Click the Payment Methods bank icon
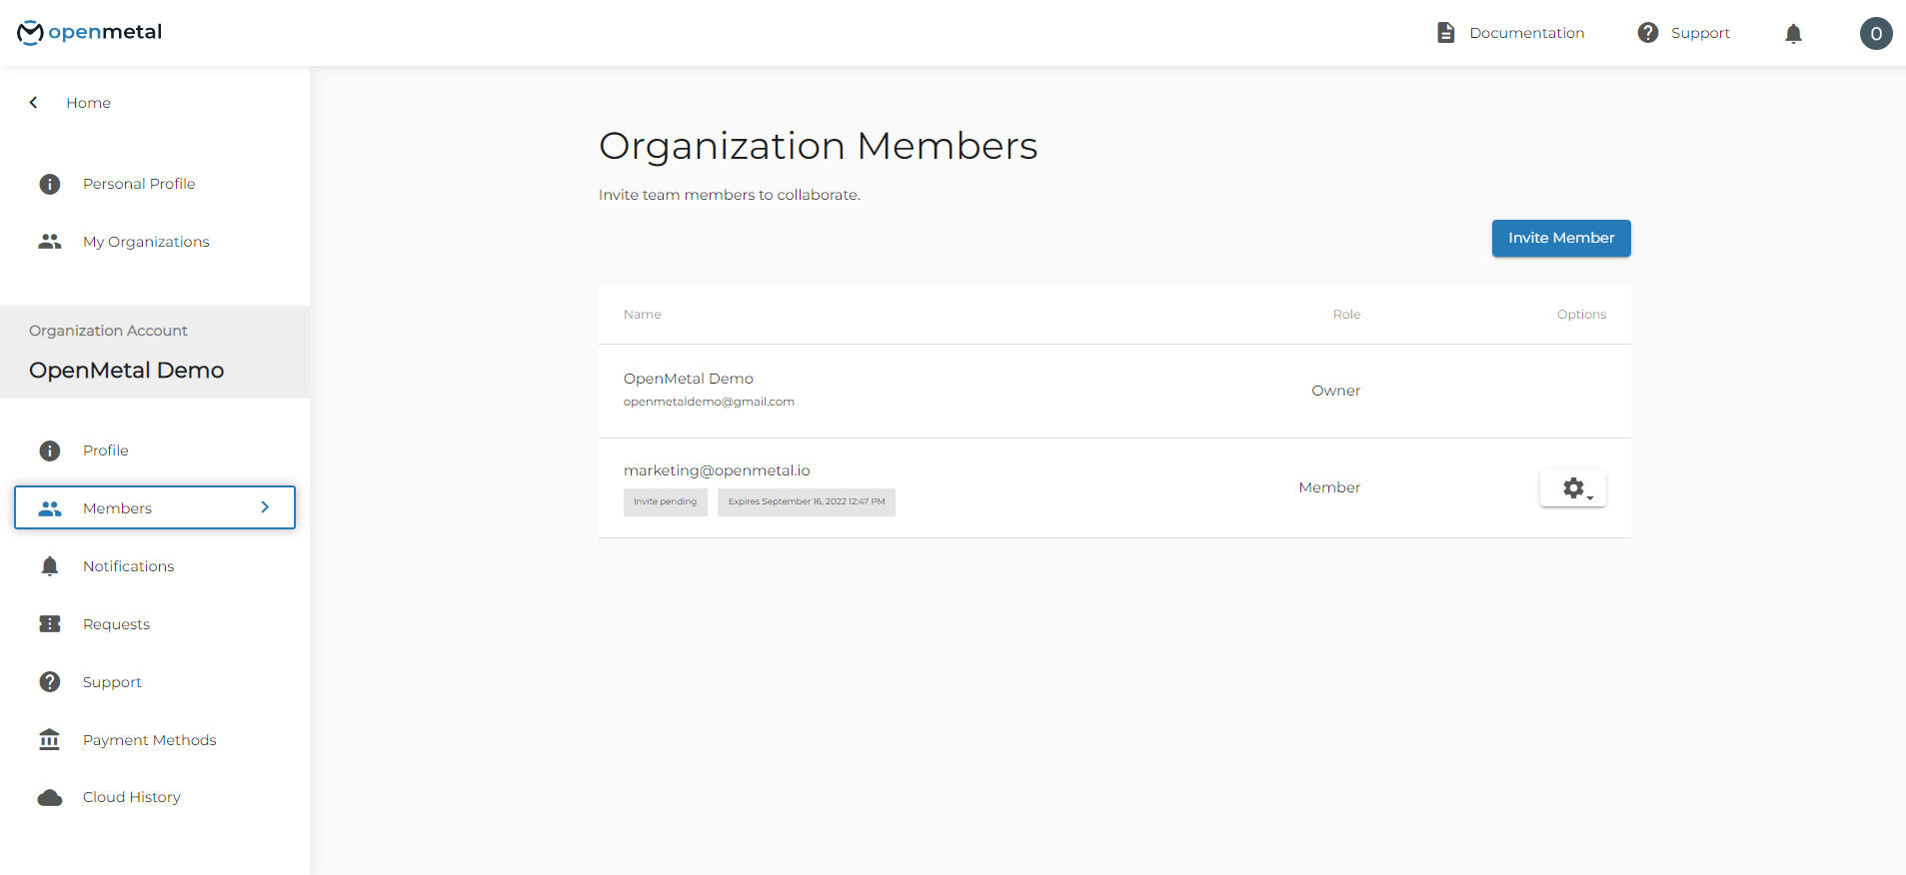 pos(50,740)
